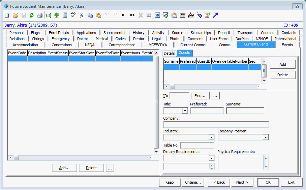Click the EventStartDate column header
Screen dimensions: 306x190
[x=82, y=53]
